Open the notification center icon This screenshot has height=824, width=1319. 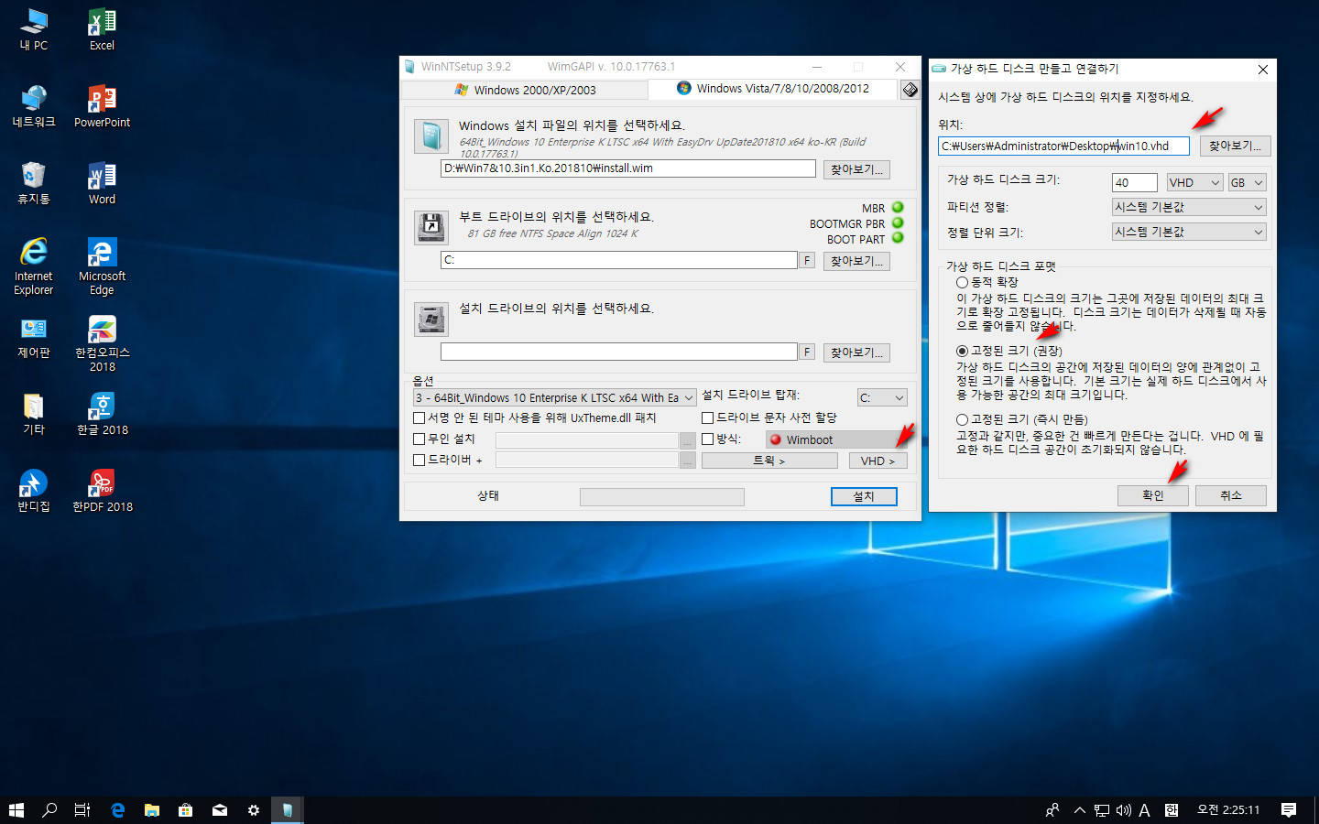click(1289, 809)
